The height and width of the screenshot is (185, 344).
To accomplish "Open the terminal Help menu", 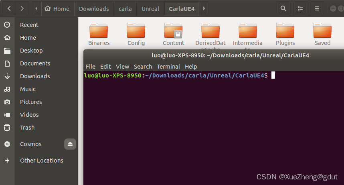I will coord(191,67).
